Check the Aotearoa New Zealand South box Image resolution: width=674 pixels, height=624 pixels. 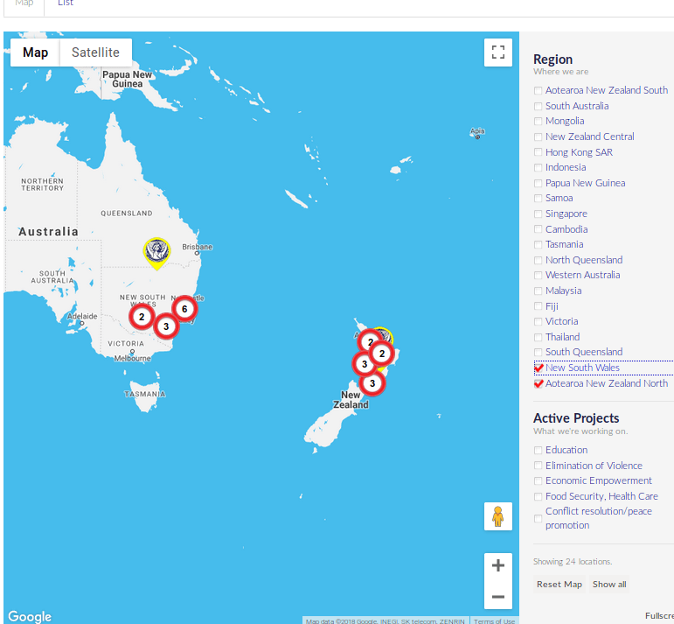click(538, 90)
